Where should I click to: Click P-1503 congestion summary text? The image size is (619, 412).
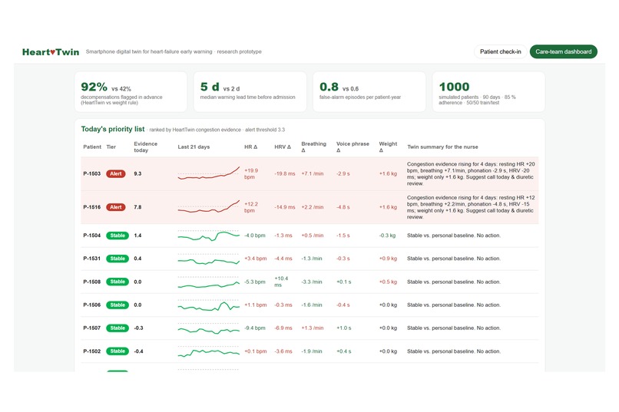click(x=471, y=174)
